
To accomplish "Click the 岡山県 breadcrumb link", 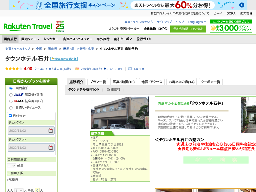I will pyautogui.click(x=52, y=49).
